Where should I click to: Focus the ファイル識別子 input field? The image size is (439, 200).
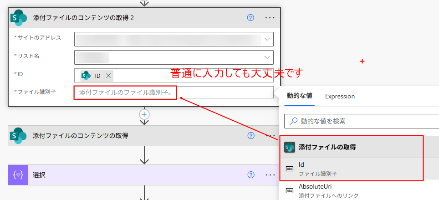pos(174,92)
